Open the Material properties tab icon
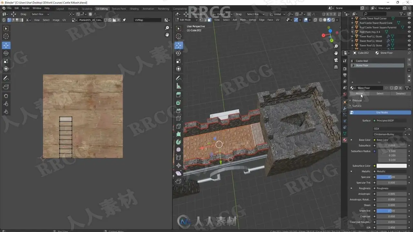The height and width of the screenshot is (232, 413). (x=345, y=140)
